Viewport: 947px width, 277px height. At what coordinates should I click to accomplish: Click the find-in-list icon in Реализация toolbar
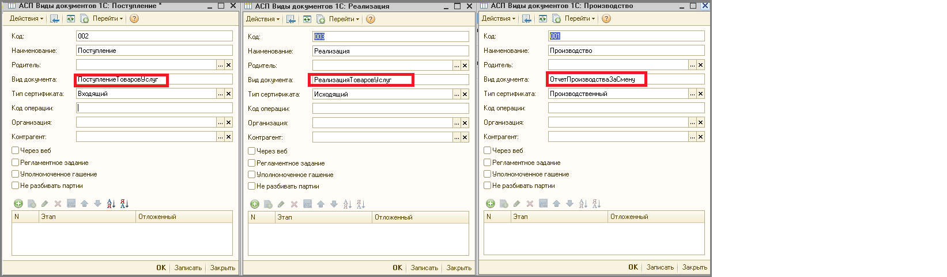[291, 19]
